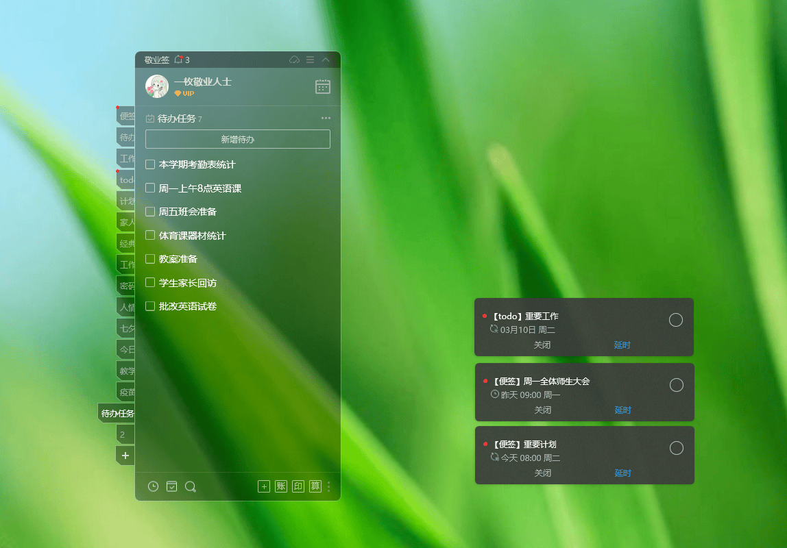Close the 【todo】重要工作 reminder
The height and width of the screenshot is (548, 787).
542,345
